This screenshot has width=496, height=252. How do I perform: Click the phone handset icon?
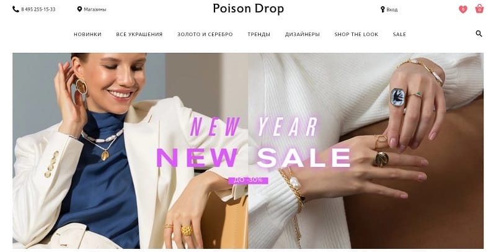15,9
